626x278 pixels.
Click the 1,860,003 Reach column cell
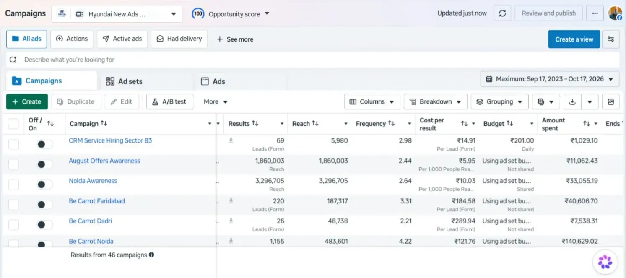(x=333, y=161)
